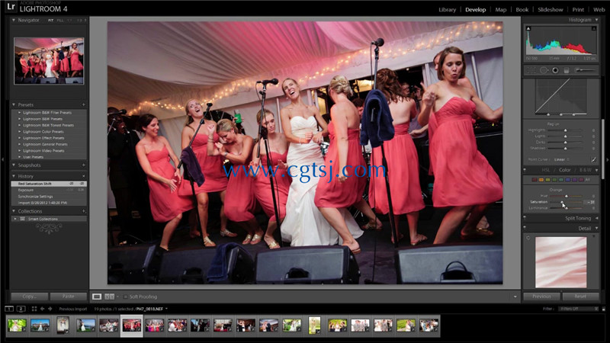Viewport: 610px width, 343px height.
Task: Toggle Split Toning panel switch
Action: (x=525, y=218)
